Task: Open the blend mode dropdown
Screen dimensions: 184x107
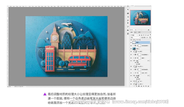Action: tap(135, 37)
